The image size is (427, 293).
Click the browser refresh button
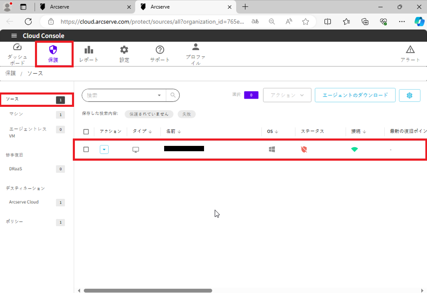(x=28, y=21)
